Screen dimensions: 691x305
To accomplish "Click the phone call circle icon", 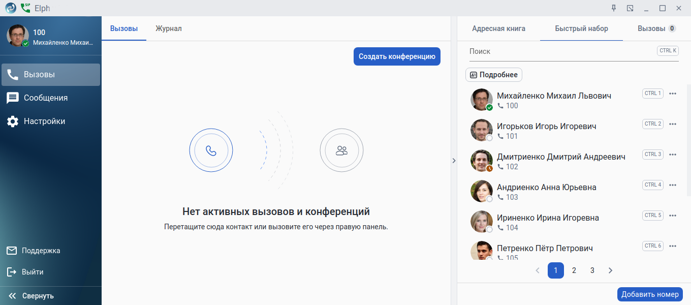I will pyautogui.click(x=211, y=150).
